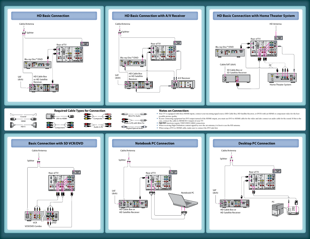The height and width of the screenshot is (239, 310).
Task: Click the "HD Antenna" label
Action: 276,24
